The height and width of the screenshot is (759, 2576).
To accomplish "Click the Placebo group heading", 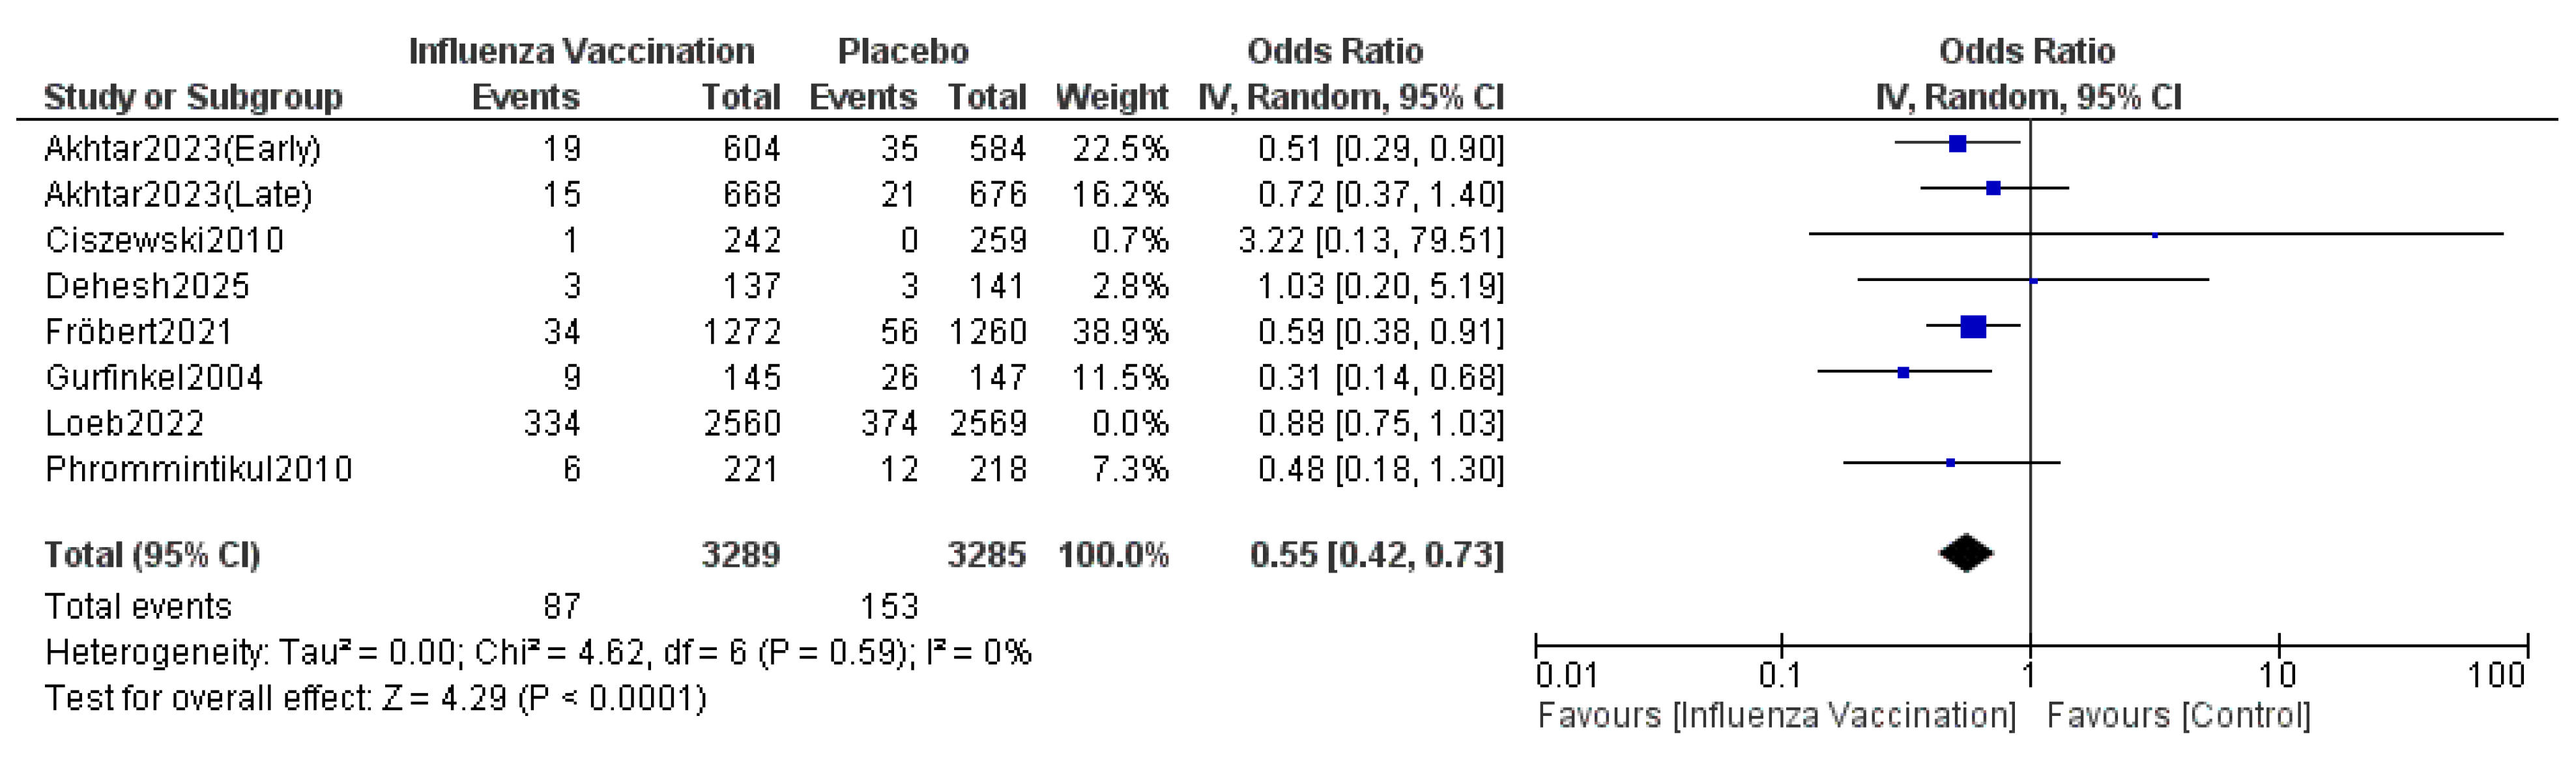I will [902, 51].
